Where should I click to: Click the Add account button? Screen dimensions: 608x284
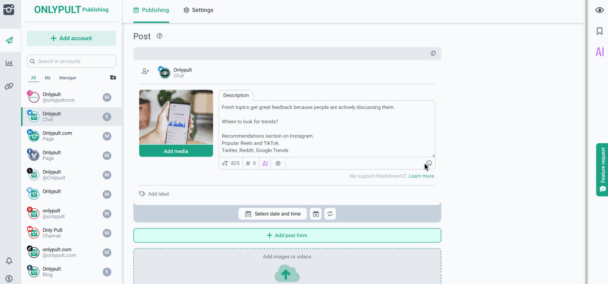point(72,38)
